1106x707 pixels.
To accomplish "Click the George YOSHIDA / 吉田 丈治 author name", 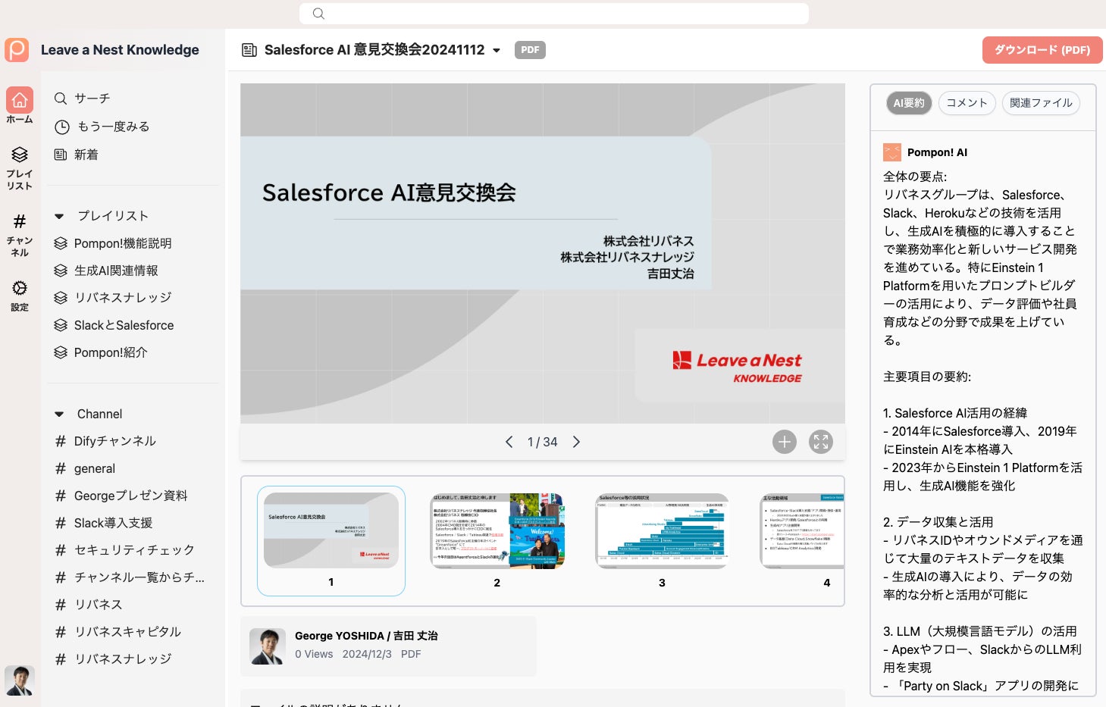I will point(366,636).
